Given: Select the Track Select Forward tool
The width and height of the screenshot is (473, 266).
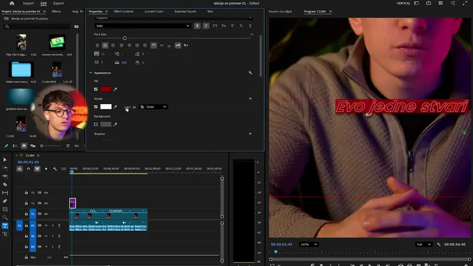Looking at the screenshot, I should click(5, 168).
